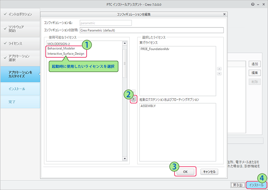This screenshot has width=268, height=190.
Task: Click the 戻る(B) button
Action: [238, 185]
